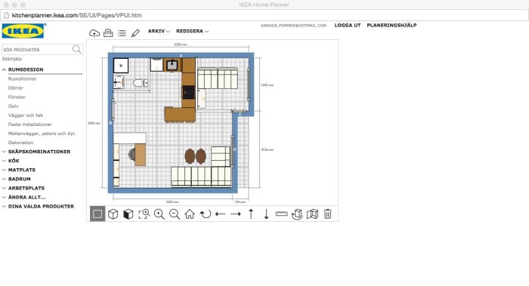Click the IKEA logo
The height and width of the screenshot is (286, 529).
tap(23, 31)
